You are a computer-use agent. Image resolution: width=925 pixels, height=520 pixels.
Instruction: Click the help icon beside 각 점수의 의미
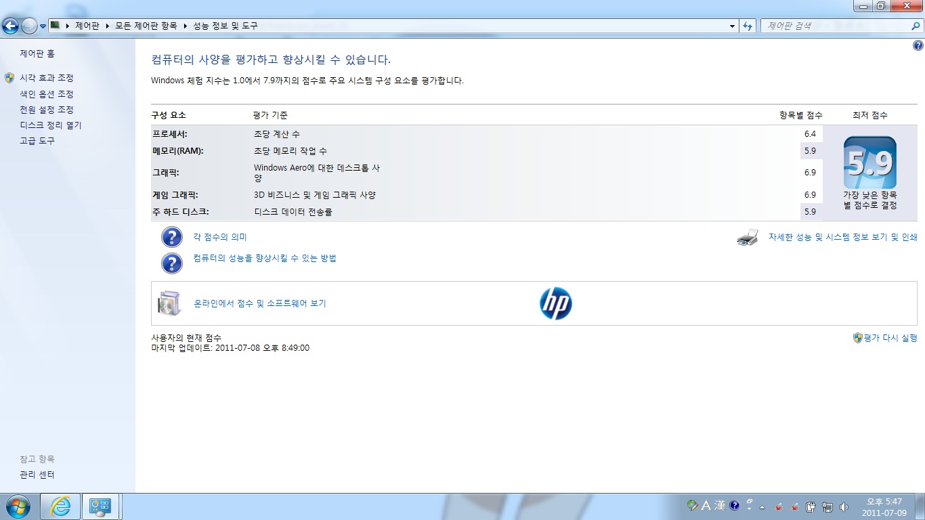click(172, 237)
